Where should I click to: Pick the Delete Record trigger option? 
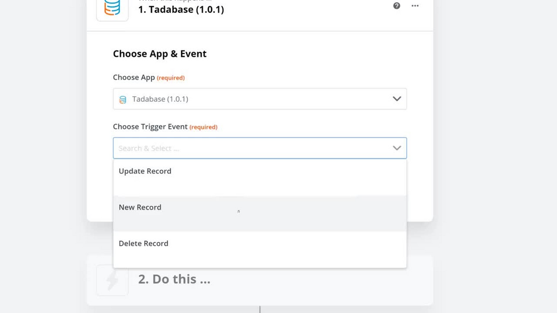click(x=260, y=250)
